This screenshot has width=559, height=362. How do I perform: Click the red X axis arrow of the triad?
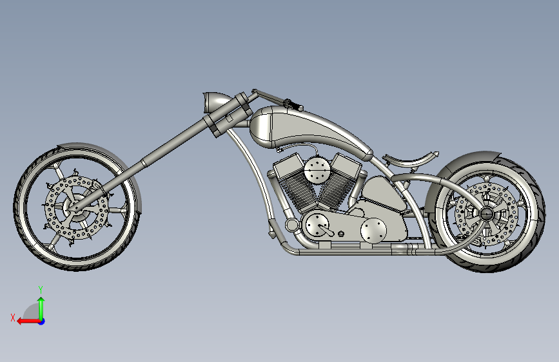[28, 321]
